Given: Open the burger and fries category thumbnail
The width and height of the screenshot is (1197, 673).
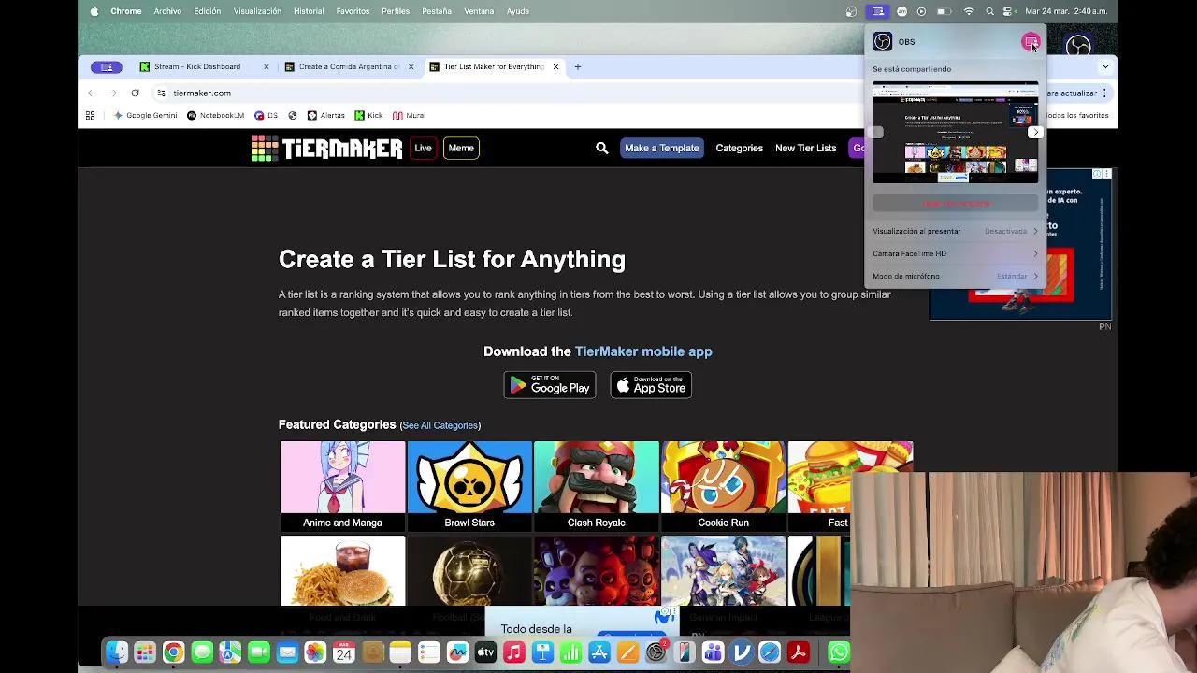Looking at the screenshot, I should point(342,570).
